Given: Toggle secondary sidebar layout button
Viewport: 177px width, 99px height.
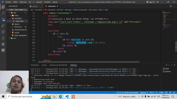Looking at the screenshot, I should (153, 2).
